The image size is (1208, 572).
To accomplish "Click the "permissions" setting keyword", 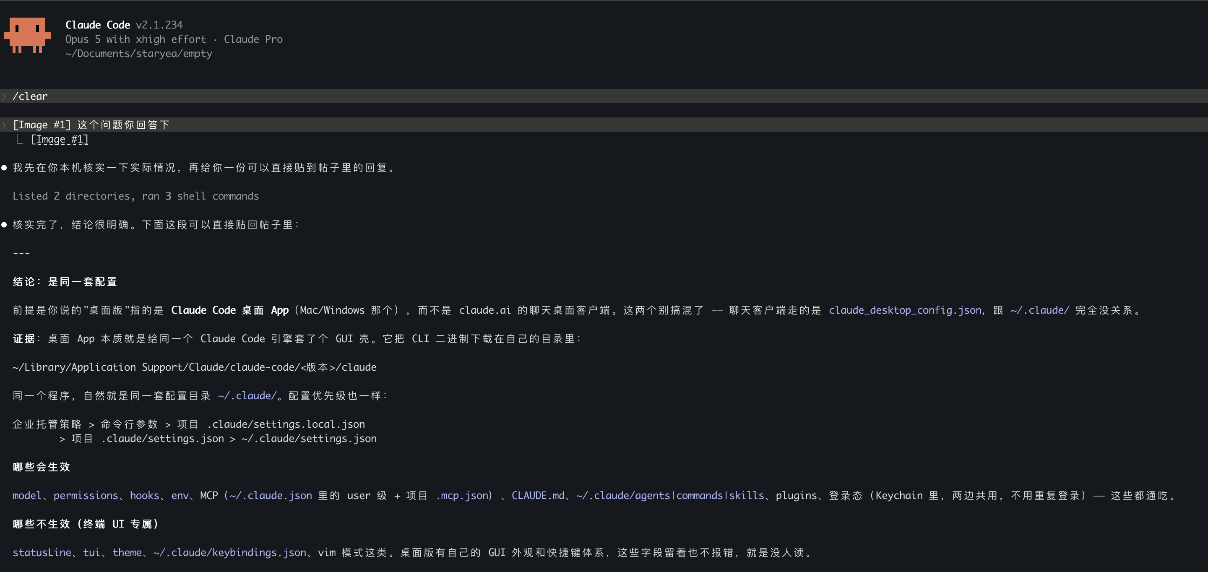I will (86, 496).
